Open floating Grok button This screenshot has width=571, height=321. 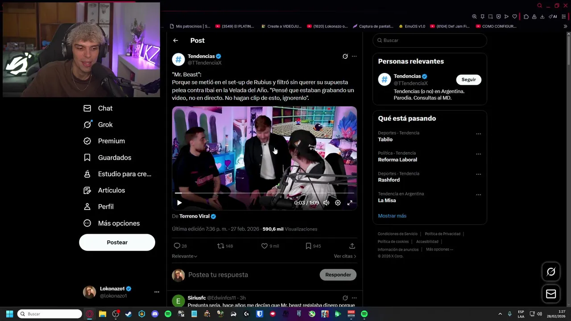click(551, 272)
